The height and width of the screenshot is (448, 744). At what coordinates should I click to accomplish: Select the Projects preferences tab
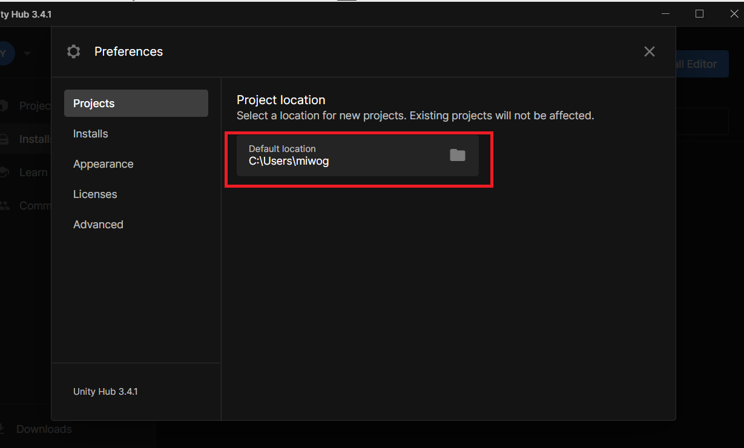[136, 104]
